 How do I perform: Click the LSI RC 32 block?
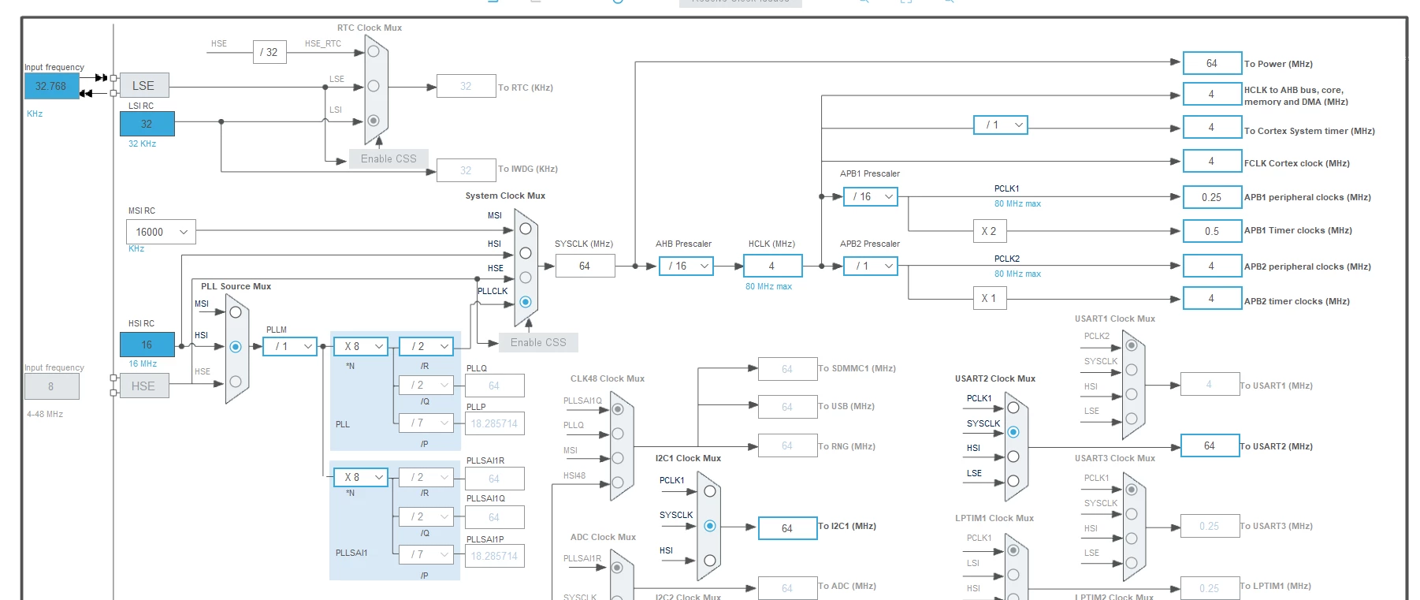click(x=147, y=124)
